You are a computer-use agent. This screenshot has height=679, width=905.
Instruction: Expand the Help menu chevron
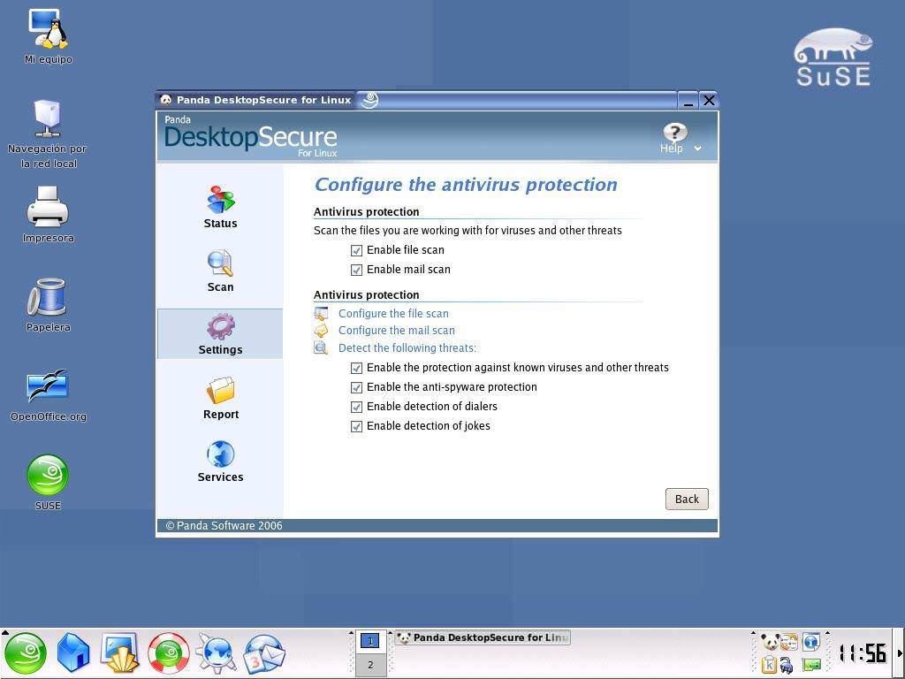point(698,149)
